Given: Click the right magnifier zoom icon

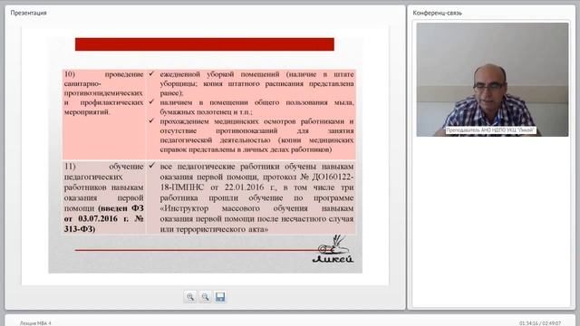Looking at the screenshot, I should click(206, 297).
